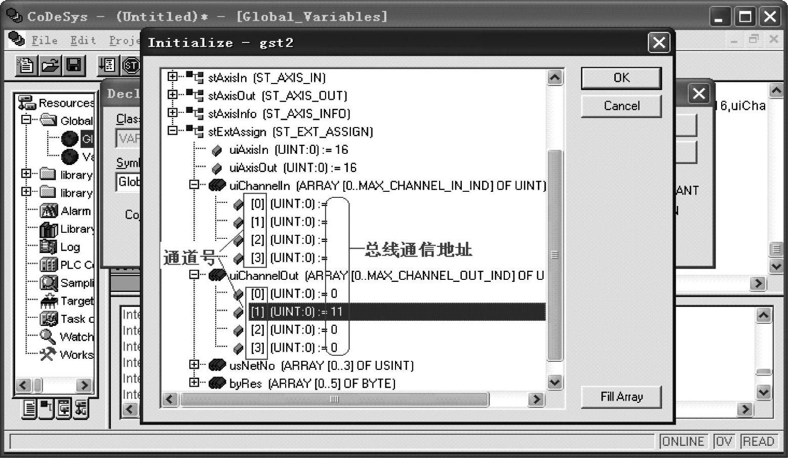Click the uiChannelIn array icon

[x=217, y=186]
